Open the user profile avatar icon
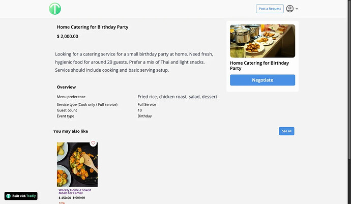 tap(290, 9)
